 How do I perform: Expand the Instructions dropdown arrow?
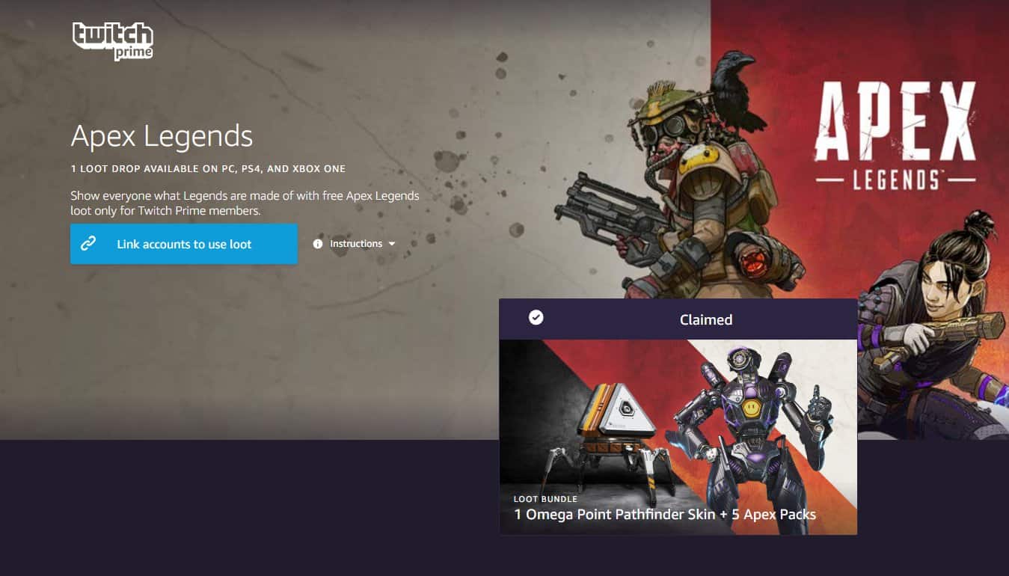pos(392,244)
